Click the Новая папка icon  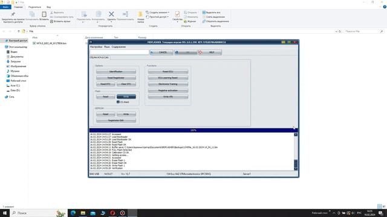coord(140,14)
